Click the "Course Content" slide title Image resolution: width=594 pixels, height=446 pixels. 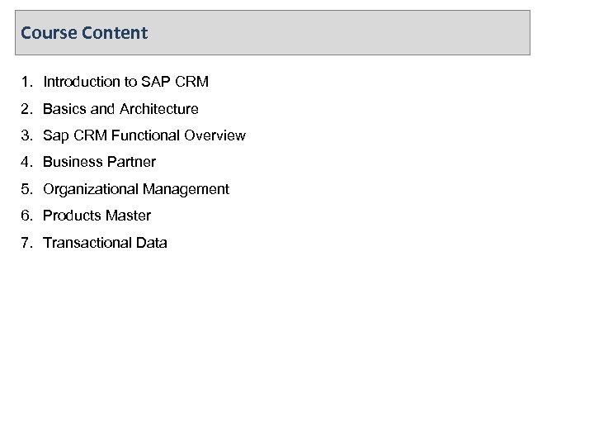[84, 33]
